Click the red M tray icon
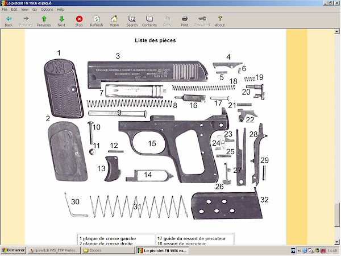This screenshot has width=341, height=256. coord(323,251)
